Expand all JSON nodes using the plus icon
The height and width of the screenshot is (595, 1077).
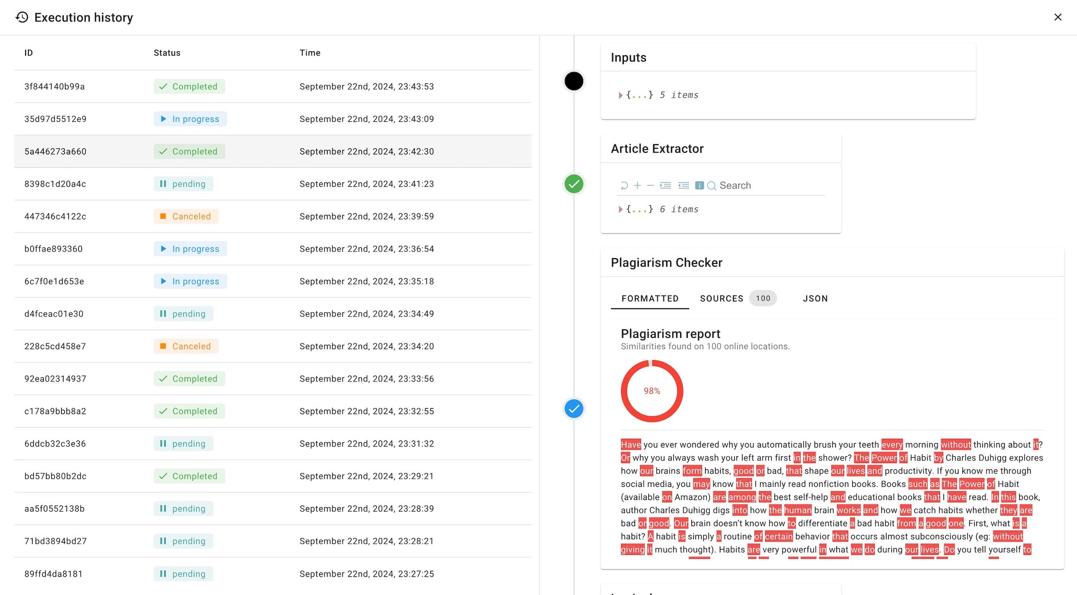coord(637,185)
